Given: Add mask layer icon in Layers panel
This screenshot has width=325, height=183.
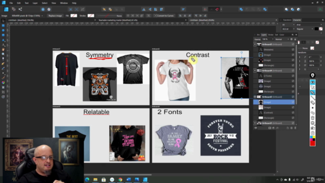Looking at the screenshot, I should [x=270, y=128].
